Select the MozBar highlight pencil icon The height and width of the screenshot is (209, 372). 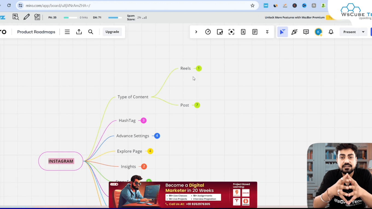[27, 17]
